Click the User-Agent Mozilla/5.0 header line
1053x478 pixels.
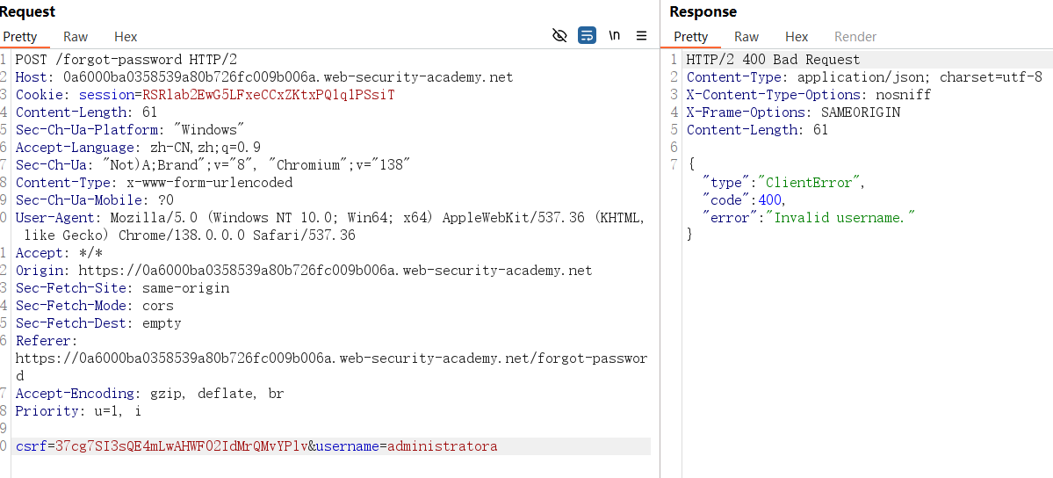click(330, 227)
